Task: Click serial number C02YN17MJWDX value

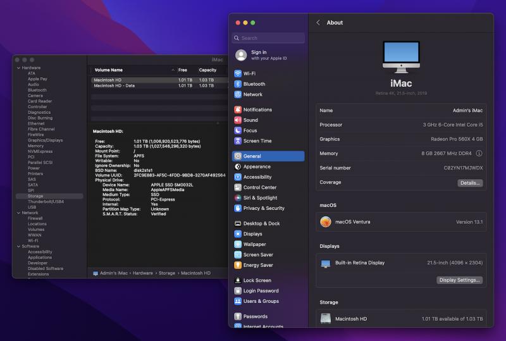Action: tap(464, 168)
